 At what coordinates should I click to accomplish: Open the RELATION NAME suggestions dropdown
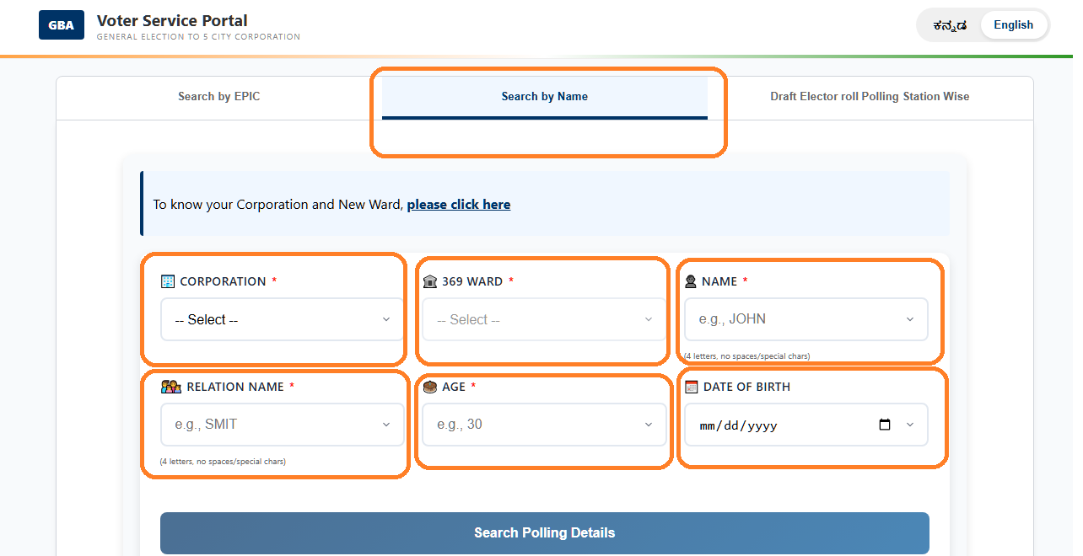pos(282,425)
